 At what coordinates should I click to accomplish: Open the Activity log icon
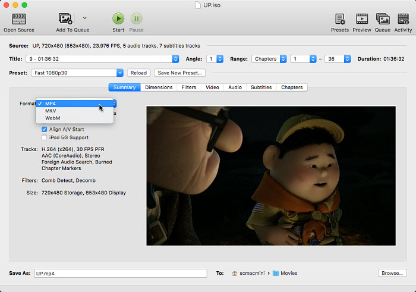pos(404,19)
